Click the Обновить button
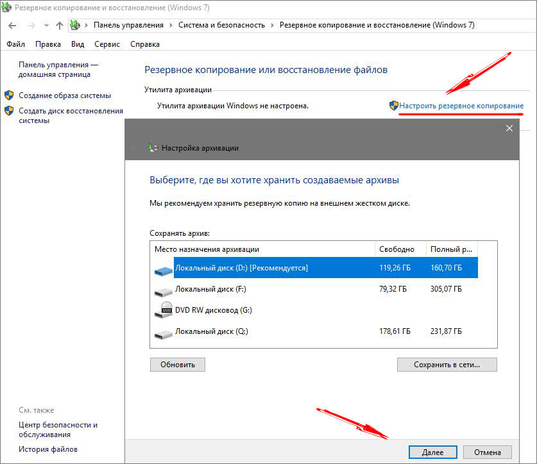Screen dimensions: 537x464 coord(178,365)
